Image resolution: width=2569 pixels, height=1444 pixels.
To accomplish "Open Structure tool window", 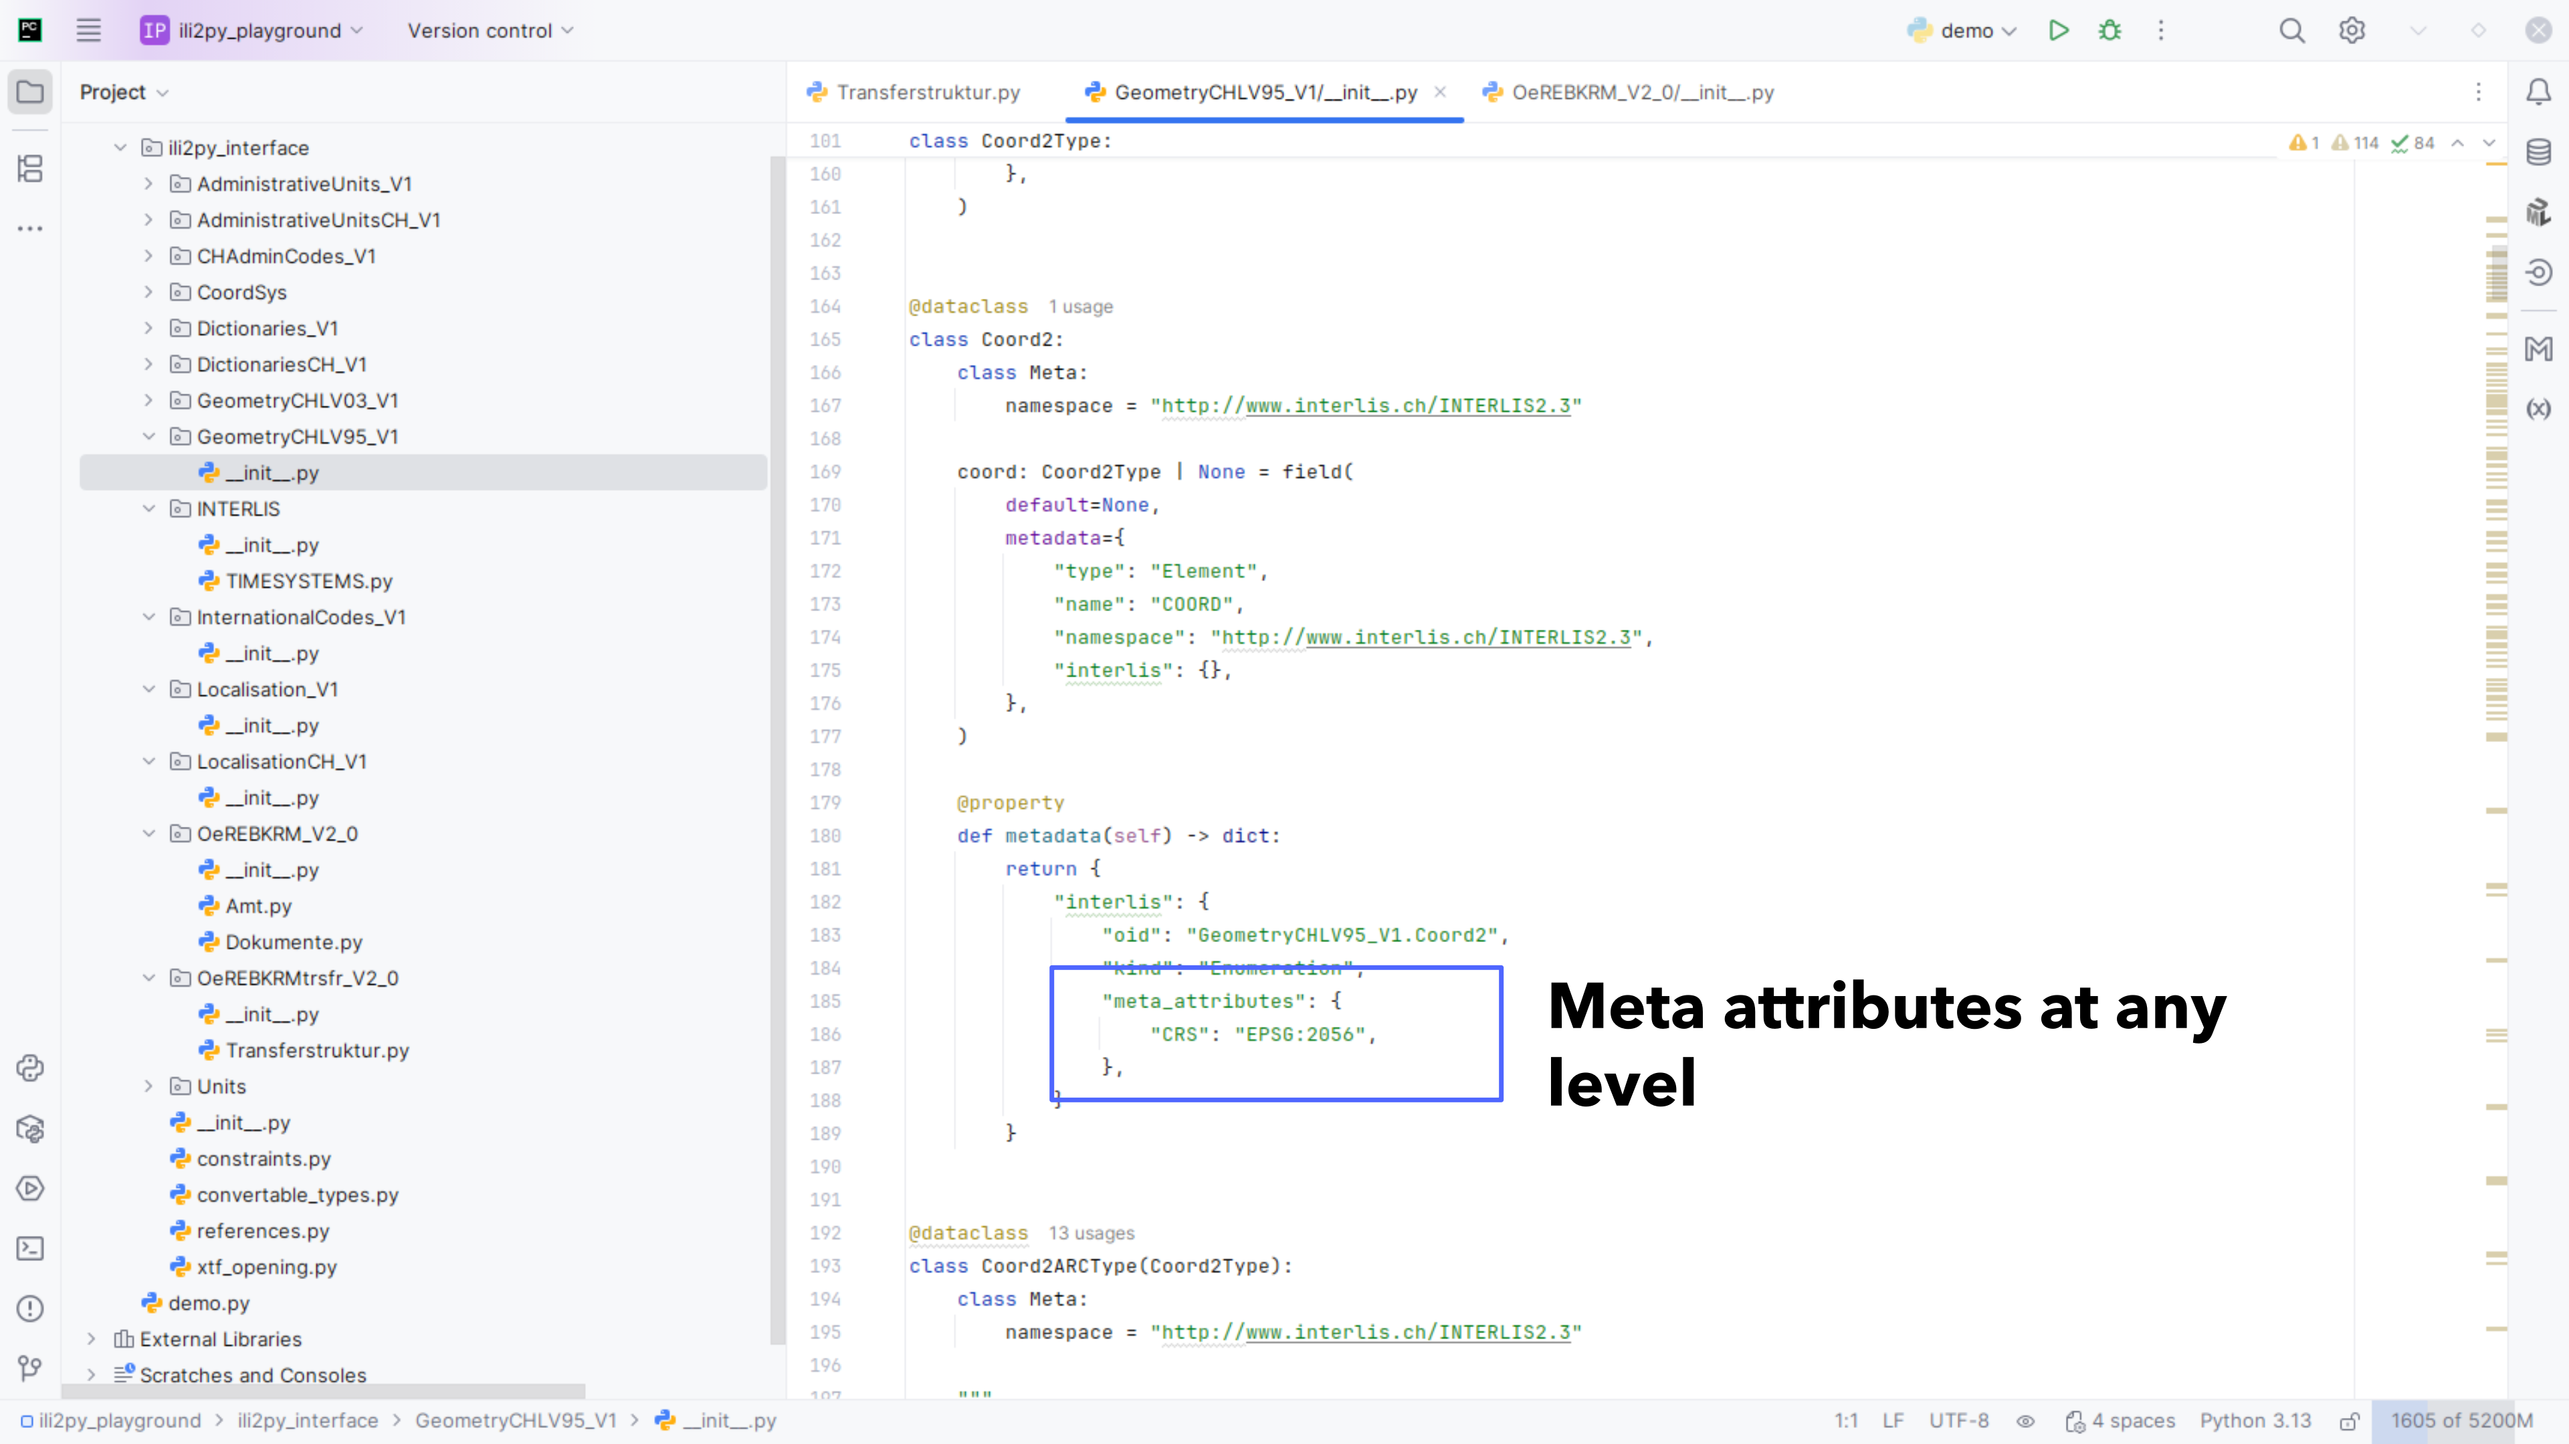I will (x=30, y=168).
